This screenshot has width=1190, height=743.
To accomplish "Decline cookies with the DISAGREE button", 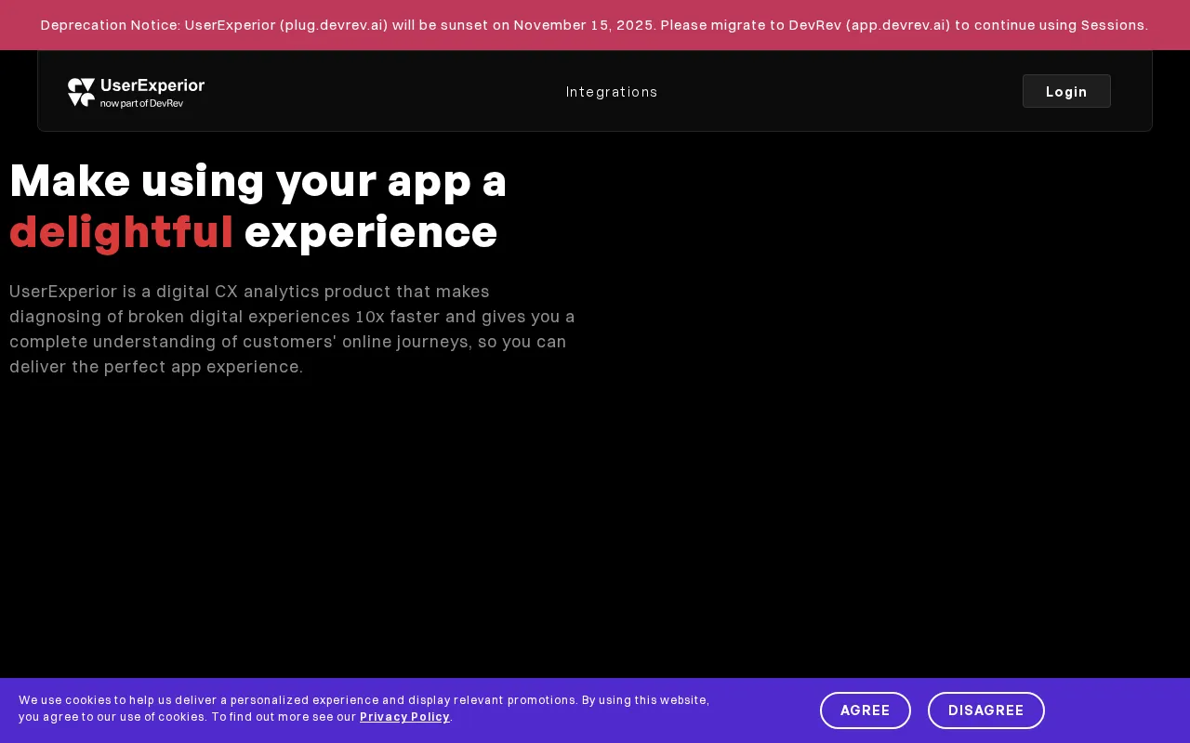I will tap(986, 710).
